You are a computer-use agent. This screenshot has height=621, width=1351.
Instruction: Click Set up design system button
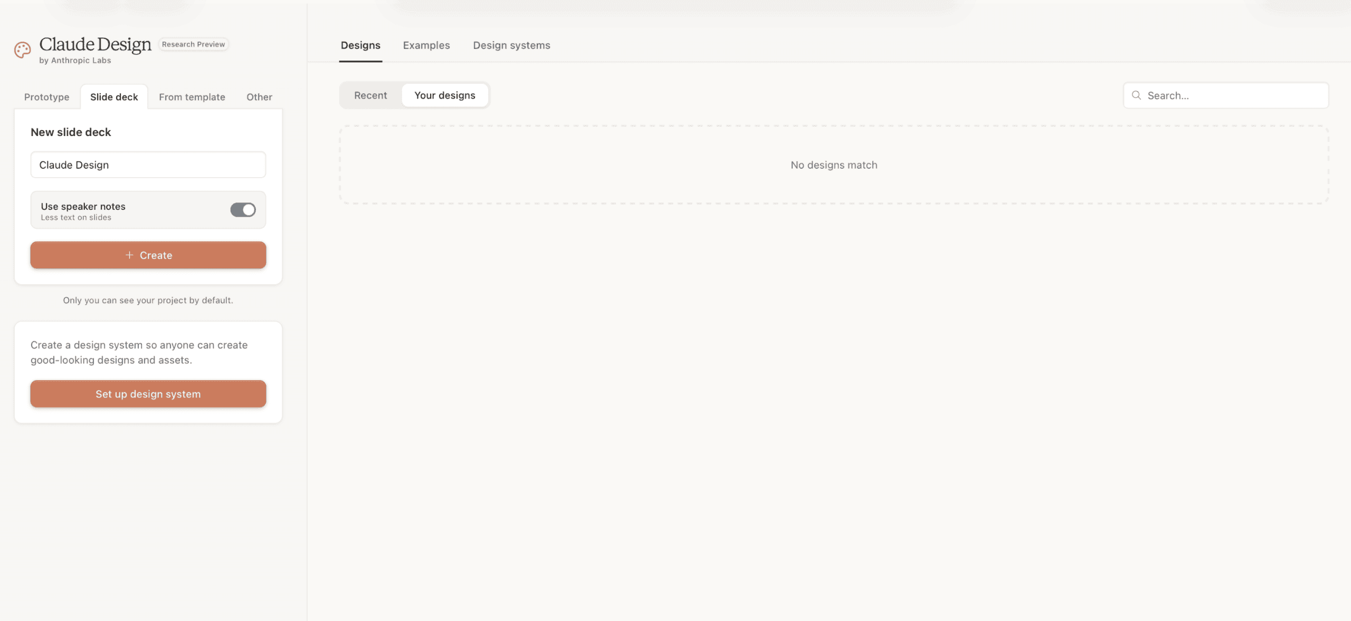coord(148,394)
